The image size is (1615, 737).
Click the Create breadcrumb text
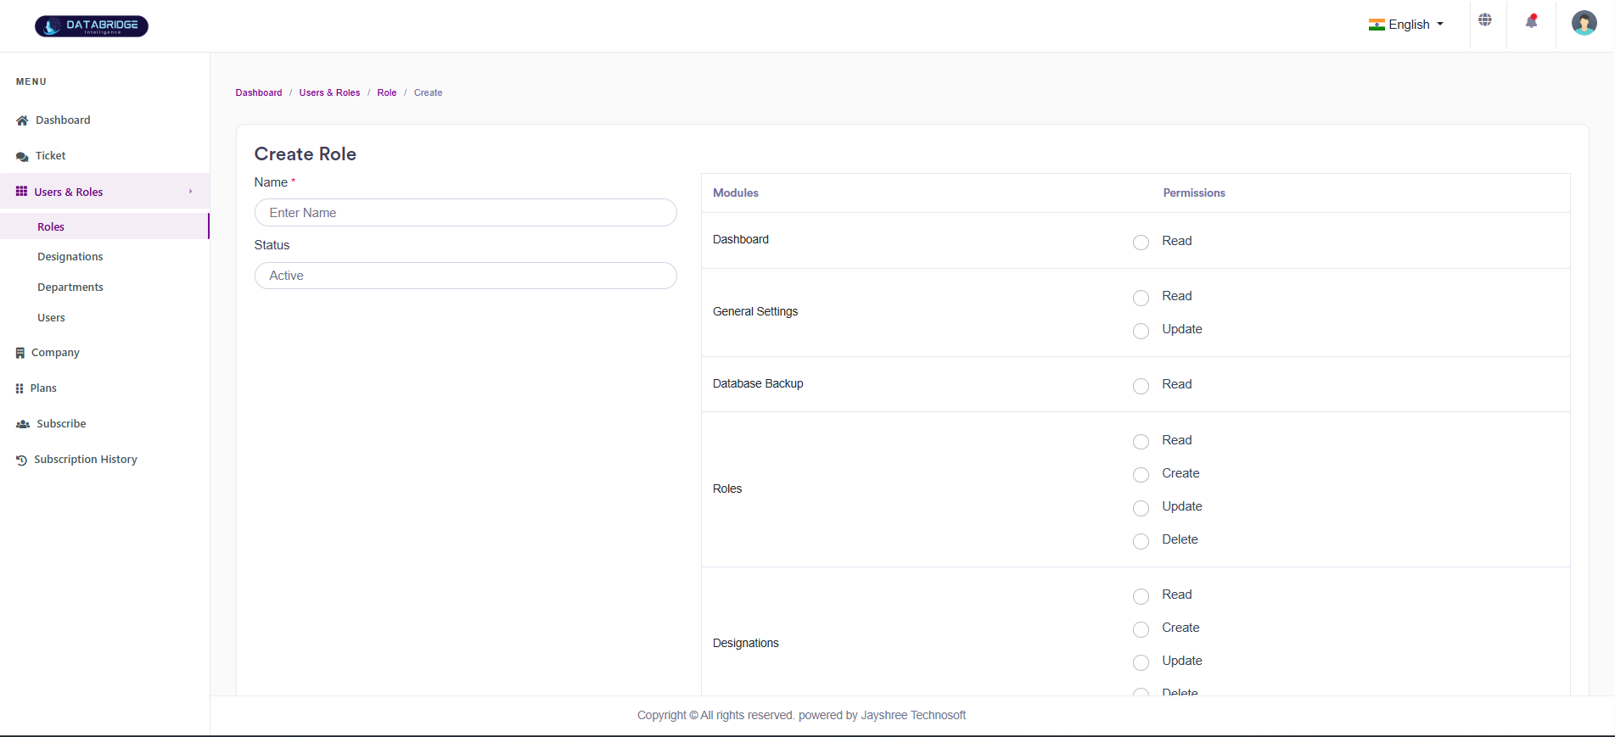[429, 92]
